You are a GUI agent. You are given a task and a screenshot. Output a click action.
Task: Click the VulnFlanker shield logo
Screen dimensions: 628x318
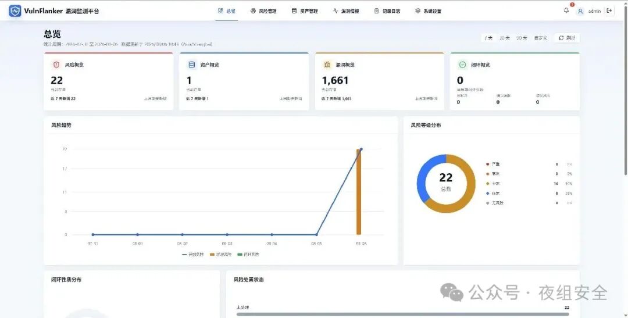[15, 11]
